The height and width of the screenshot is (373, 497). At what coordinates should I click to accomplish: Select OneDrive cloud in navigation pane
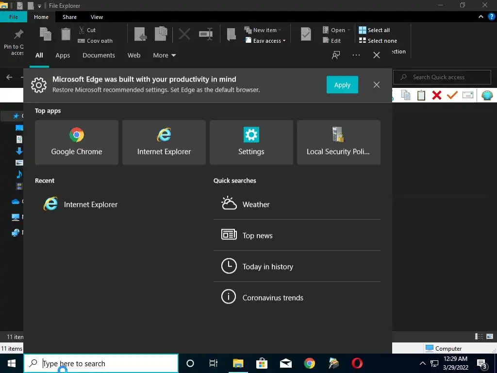click(x=16, y=202)
